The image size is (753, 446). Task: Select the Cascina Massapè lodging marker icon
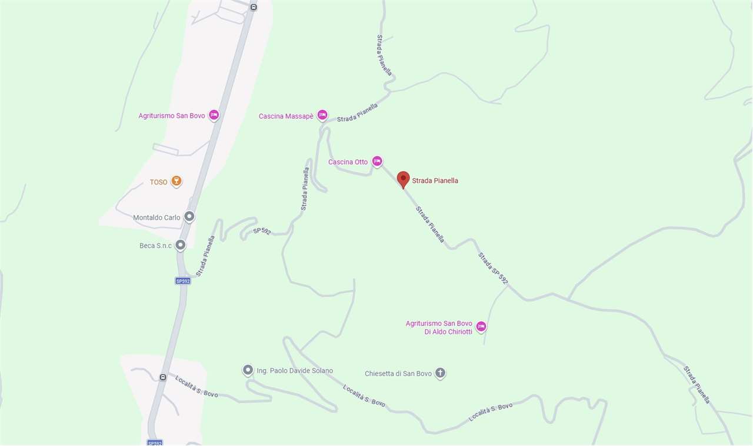322,115
